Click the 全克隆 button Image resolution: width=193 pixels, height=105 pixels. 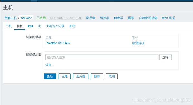81,77
